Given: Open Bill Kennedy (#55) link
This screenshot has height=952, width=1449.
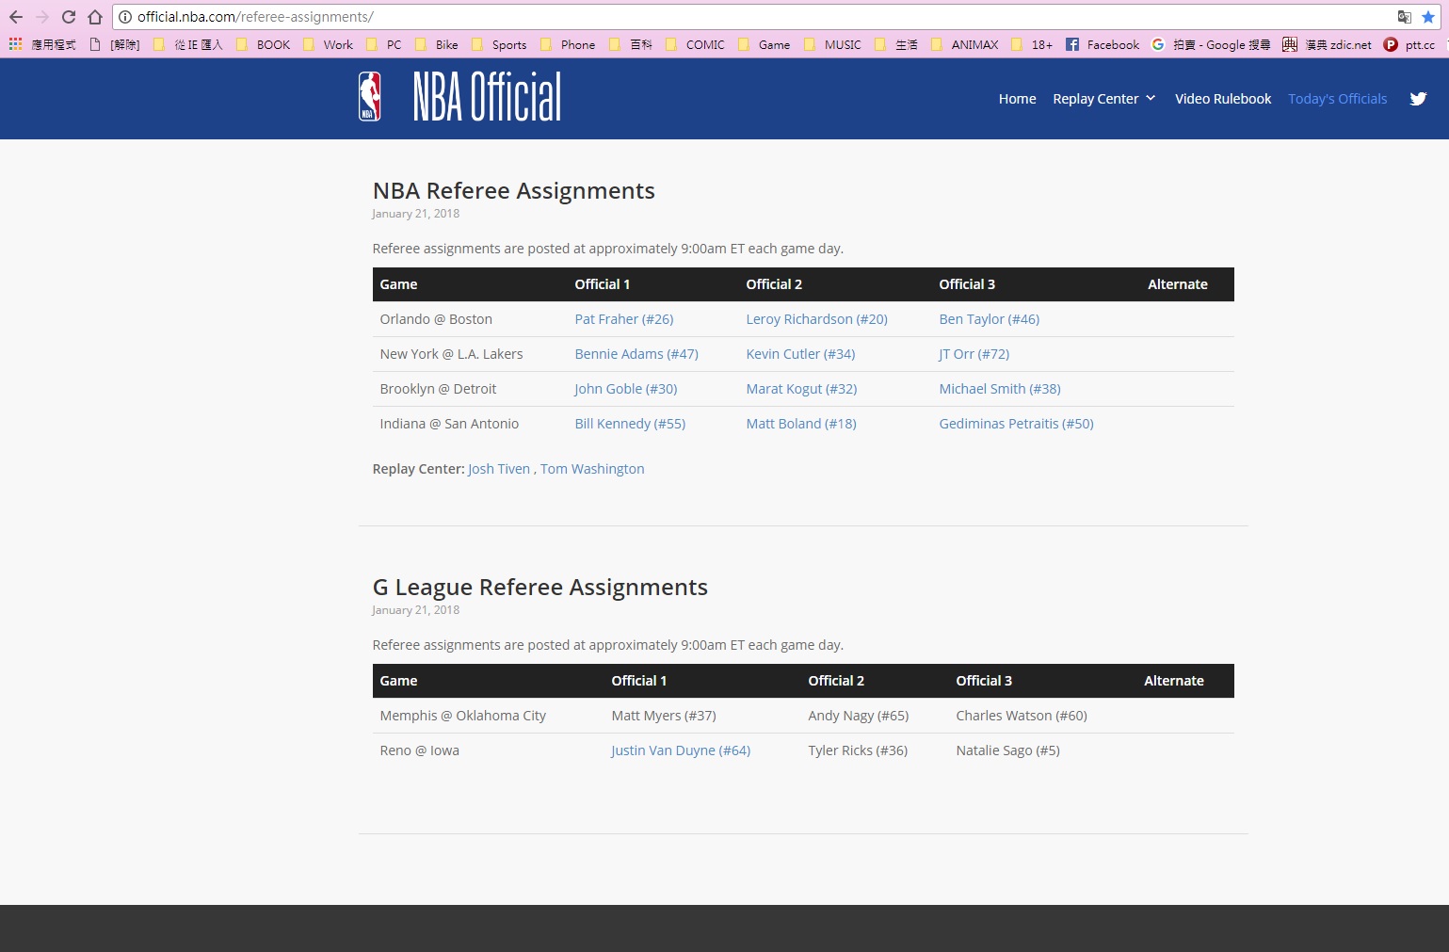Looking at the screenshot, I should pyautogui.click(x=630, y=424).
